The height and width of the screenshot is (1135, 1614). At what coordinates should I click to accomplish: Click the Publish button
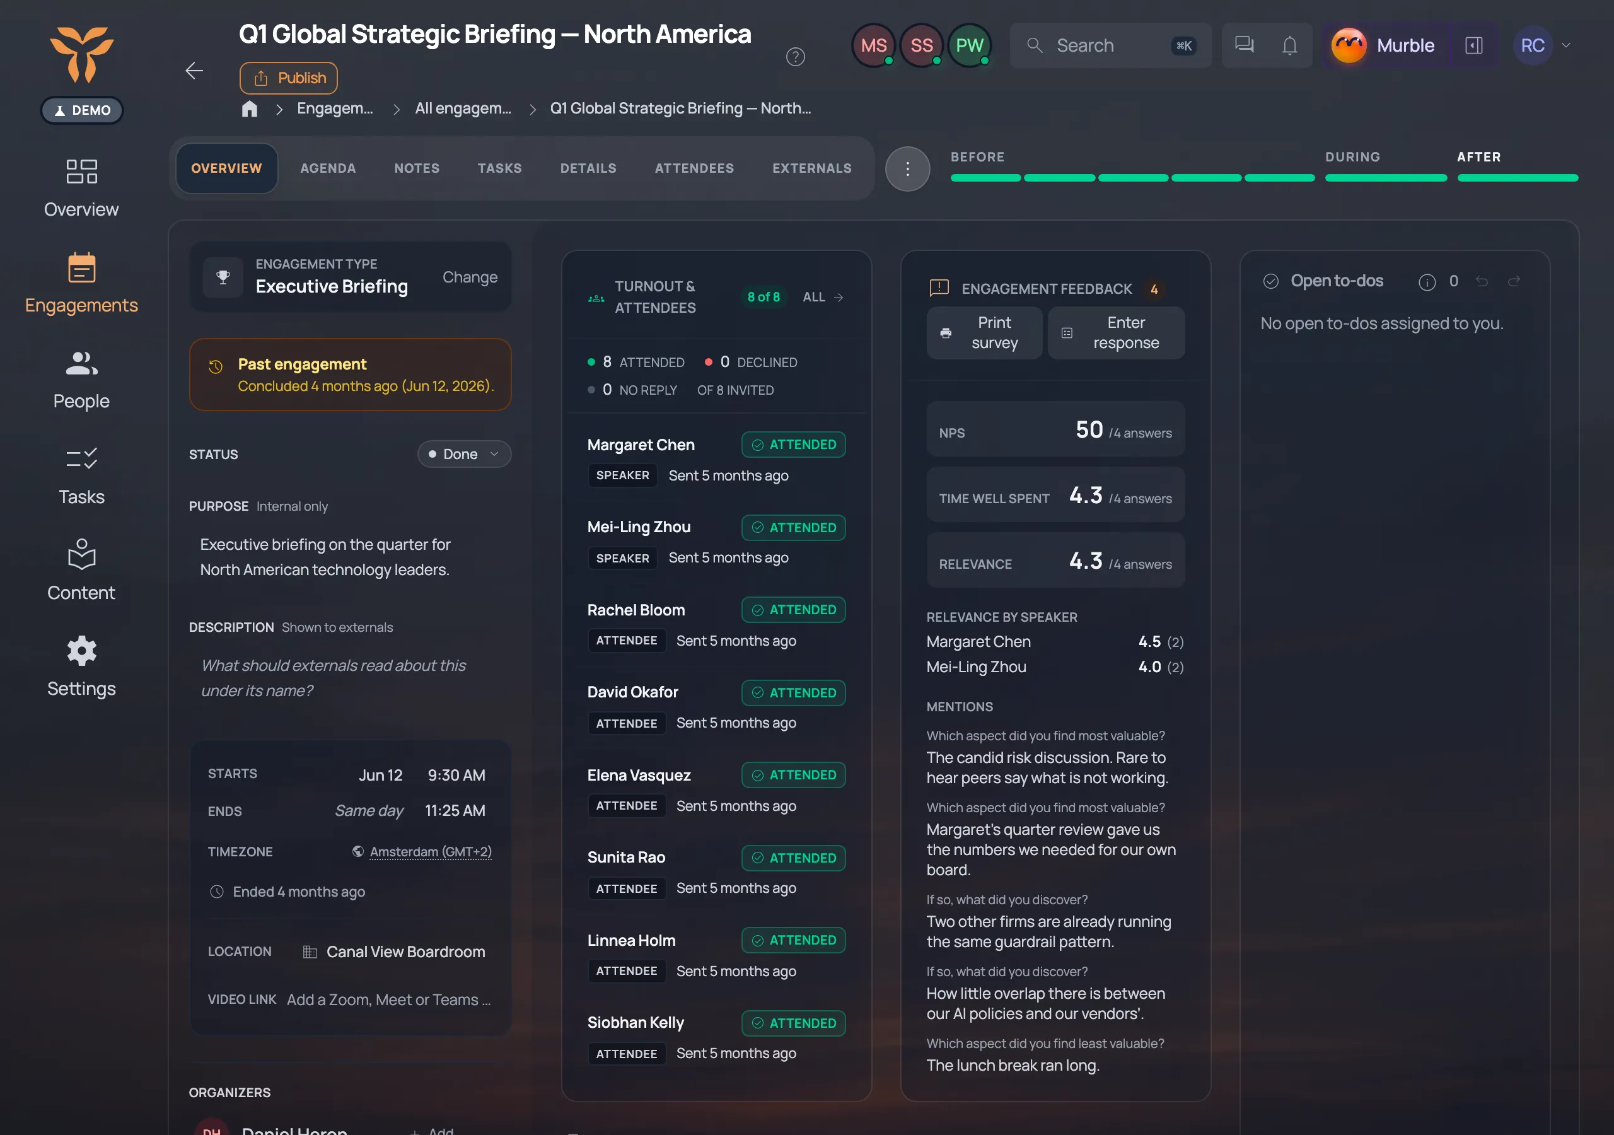pyautogui.click(x=289, y=78)
